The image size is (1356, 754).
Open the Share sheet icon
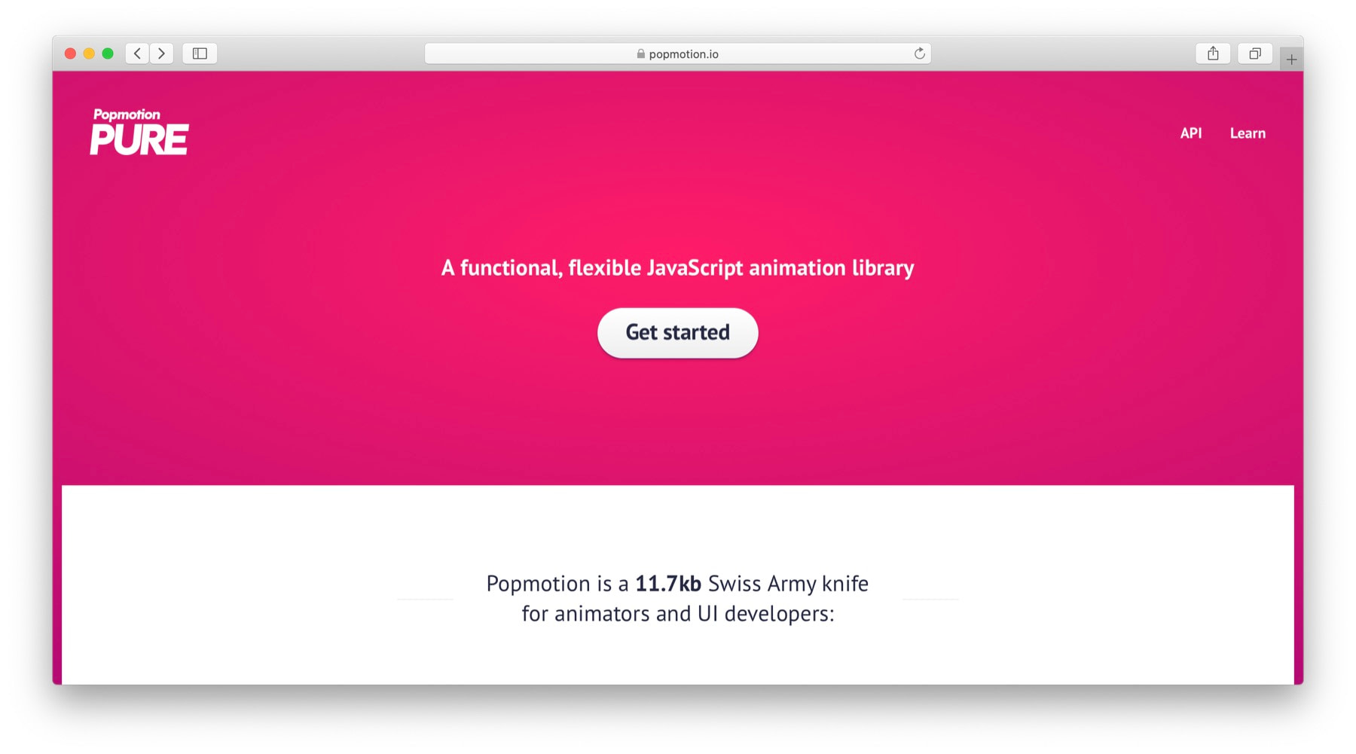click(x=1213, y=53)
